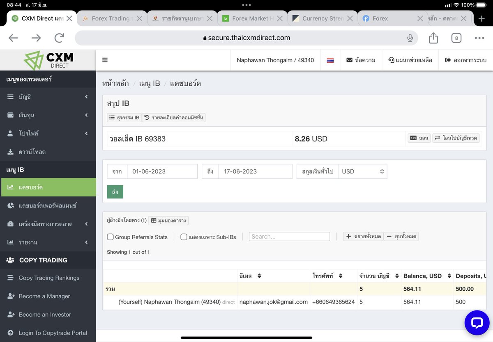Click เมนู IB breadcrumb link
Image resolution: width=493 pixels, height=342 pixels.
point(150,84)
